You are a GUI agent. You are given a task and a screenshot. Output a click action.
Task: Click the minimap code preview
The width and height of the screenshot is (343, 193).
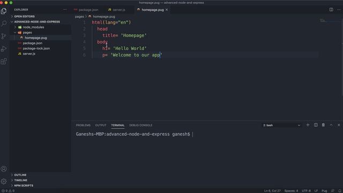click(323, 20)
